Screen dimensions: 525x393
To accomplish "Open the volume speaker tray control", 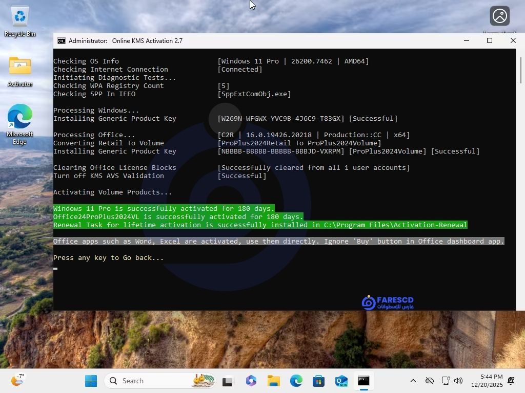I will (458, 381).
